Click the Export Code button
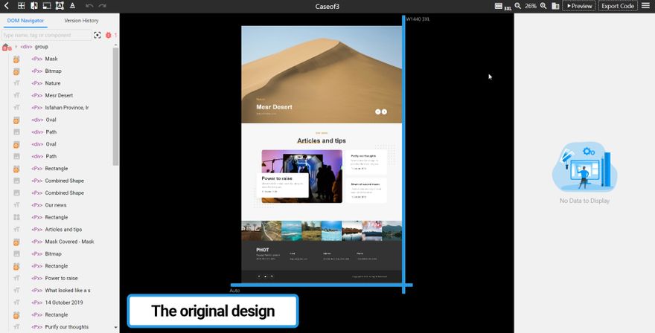This screenshot has width=655, height=333. 618,6
